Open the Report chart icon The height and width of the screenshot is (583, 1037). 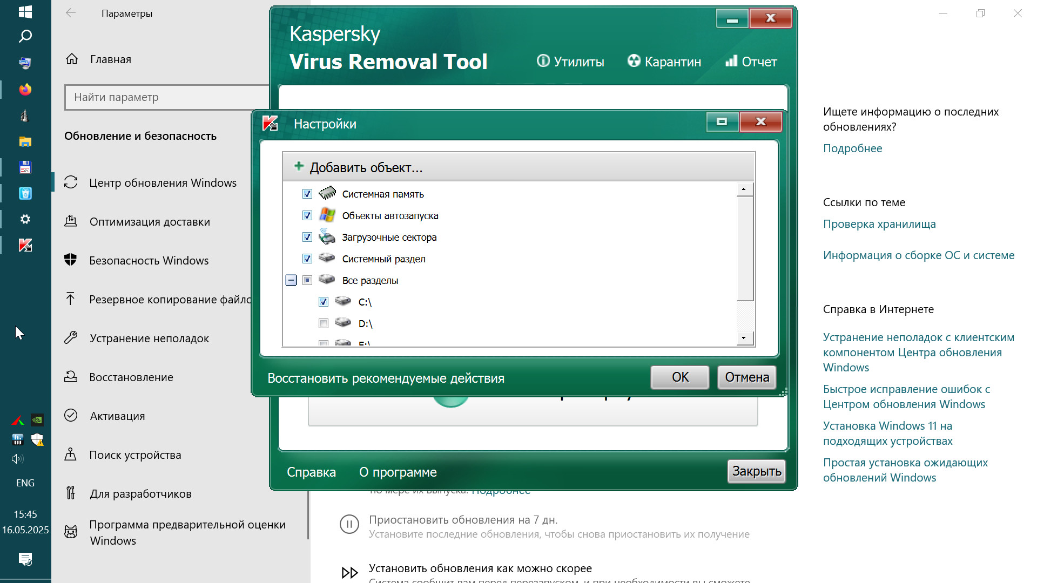click(x=731, y=61)
